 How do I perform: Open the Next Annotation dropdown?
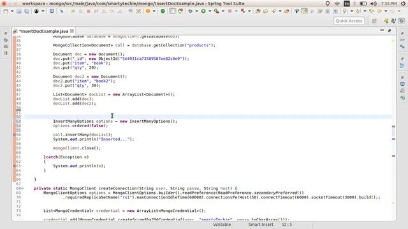click(351, 11)
